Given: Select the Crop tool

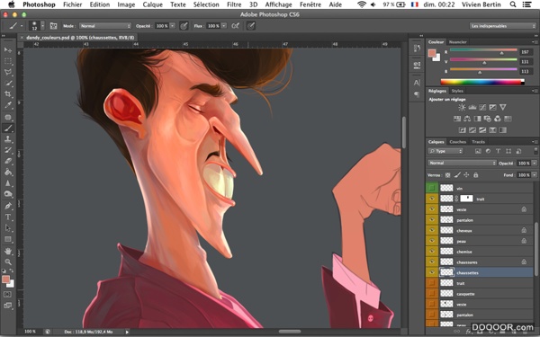Looking at the screenshot, I should pyautogui.click(x=8, y=93).
